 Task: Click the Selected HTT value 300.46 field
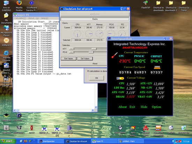click(89, 40)
